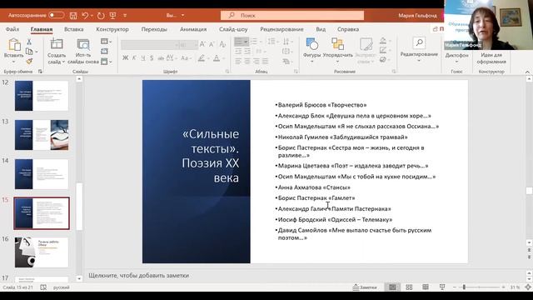
Task: Switch to slide sorter view
Action: [x=409, y=287]
